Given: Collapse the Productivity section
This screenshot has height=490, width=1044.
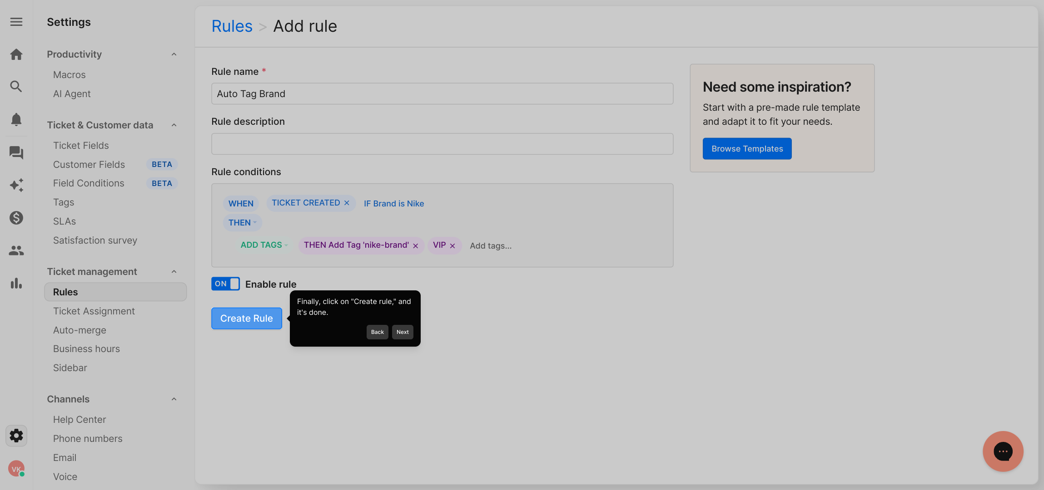Looking at the screenshot, I should click(174, 54).
